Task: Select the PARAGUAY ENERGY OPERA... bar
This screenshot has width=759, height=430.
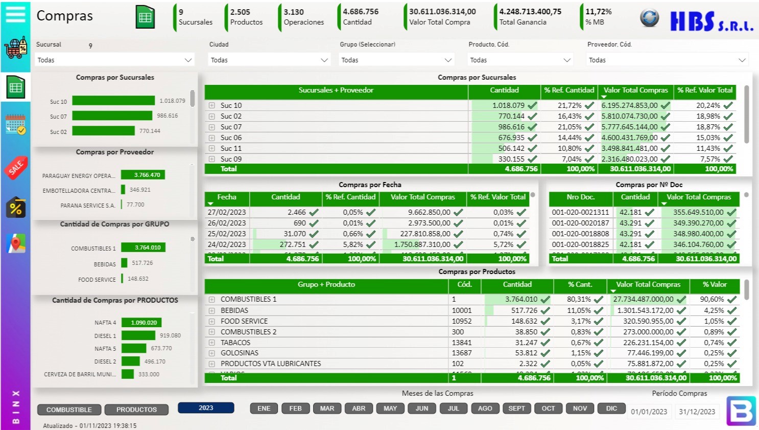Action: pos(143,175)
